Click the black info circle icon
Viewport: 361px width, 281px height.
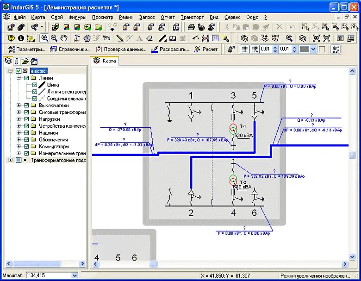[x=21, y=38]
